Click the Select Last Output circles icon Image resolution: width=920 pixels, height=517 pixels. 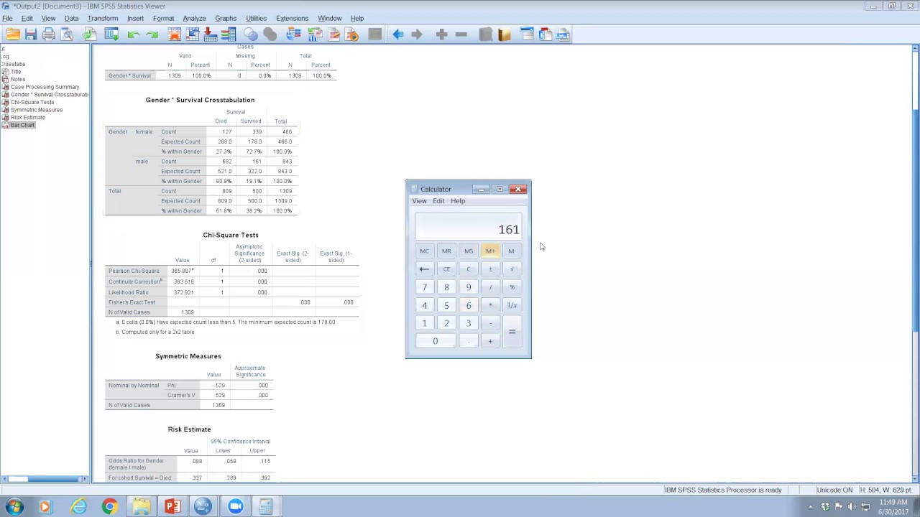coord(251,34)
